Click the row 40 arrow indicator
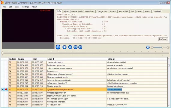Viewport: 171px width, 108px height. (2, 89)
